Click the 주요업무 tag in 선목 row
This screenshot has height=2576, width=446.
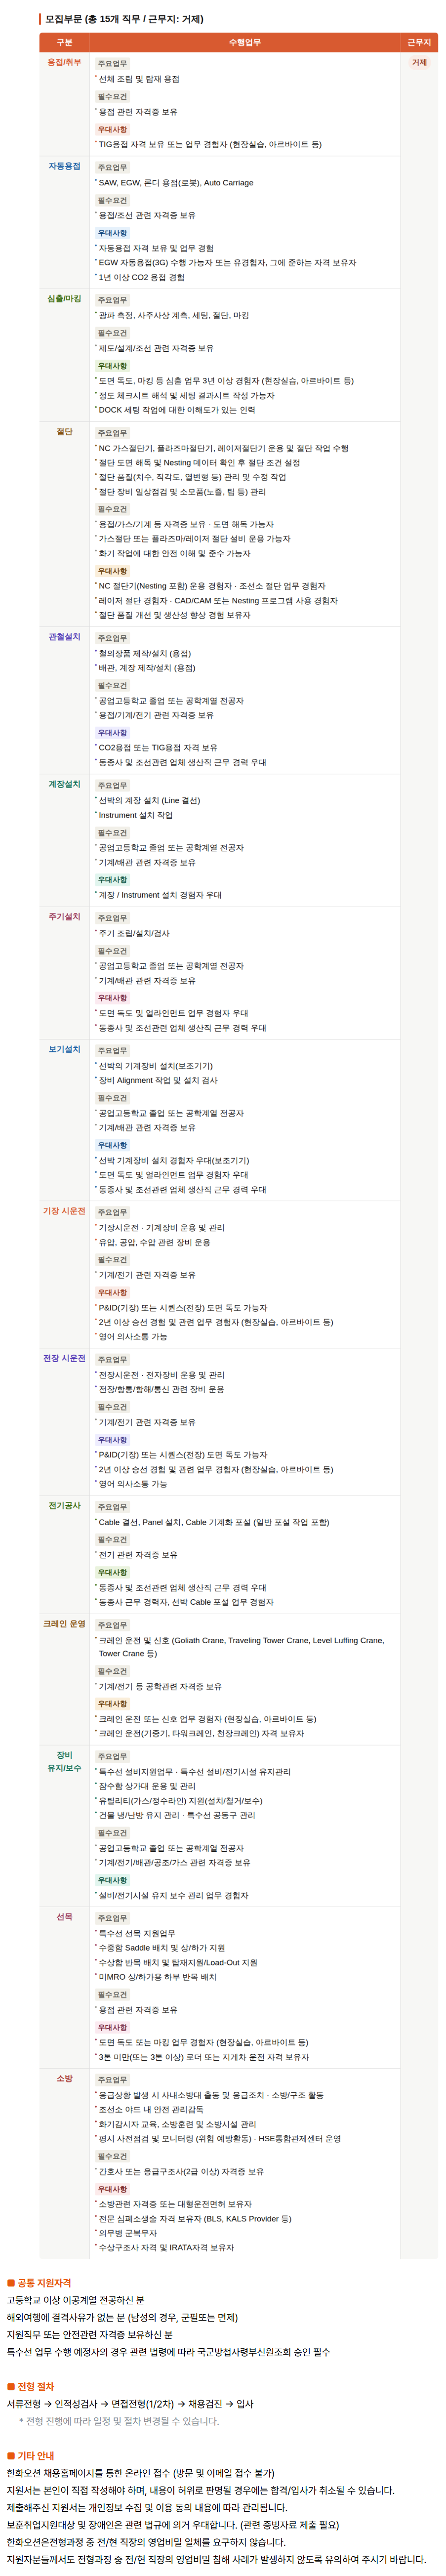click(x=112, y=1918)
